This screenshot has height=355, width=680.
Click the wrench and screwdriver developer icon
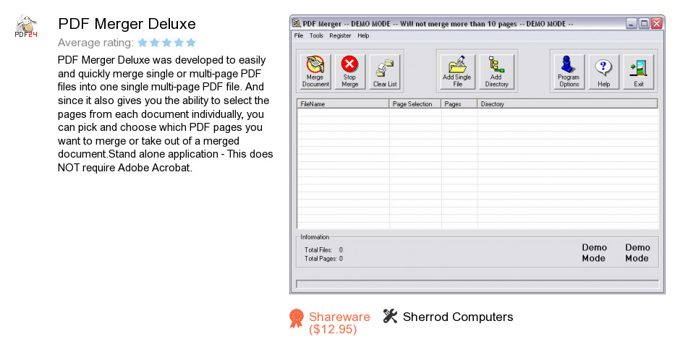(x=390, y=317)
